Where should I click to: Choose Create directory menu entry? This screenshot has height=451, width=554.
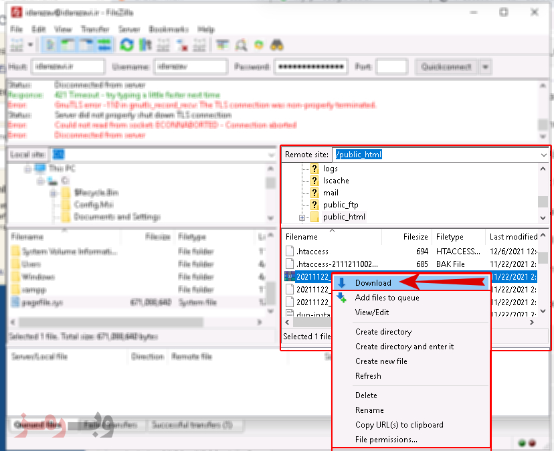click(x=411, y=332)
